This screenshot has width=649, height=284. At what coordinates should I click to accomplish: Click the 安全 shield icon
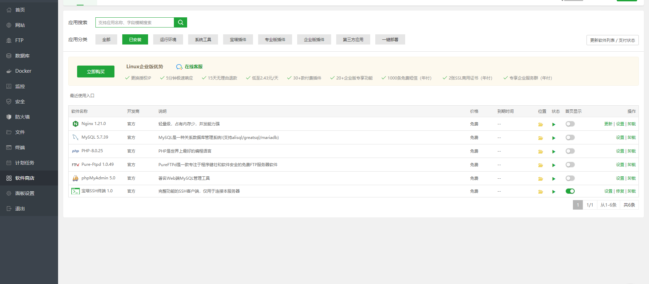click(x=9, y=102)
